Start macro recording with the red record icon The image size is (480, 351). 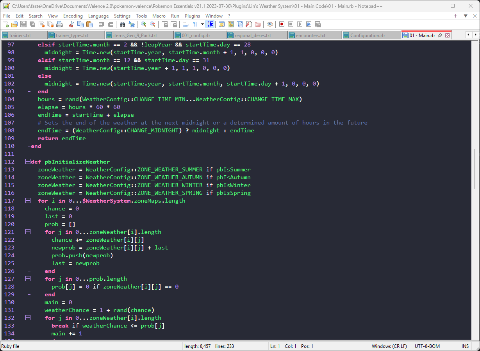282,24
